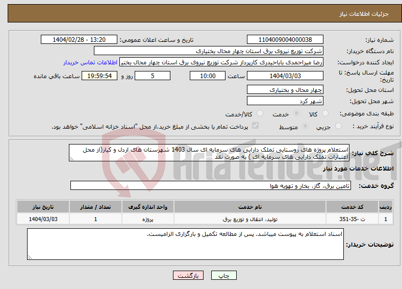Click the page title جزئیات اطلاعات نیاز
This screenshot has height=289, width=402.
(364, 14)
